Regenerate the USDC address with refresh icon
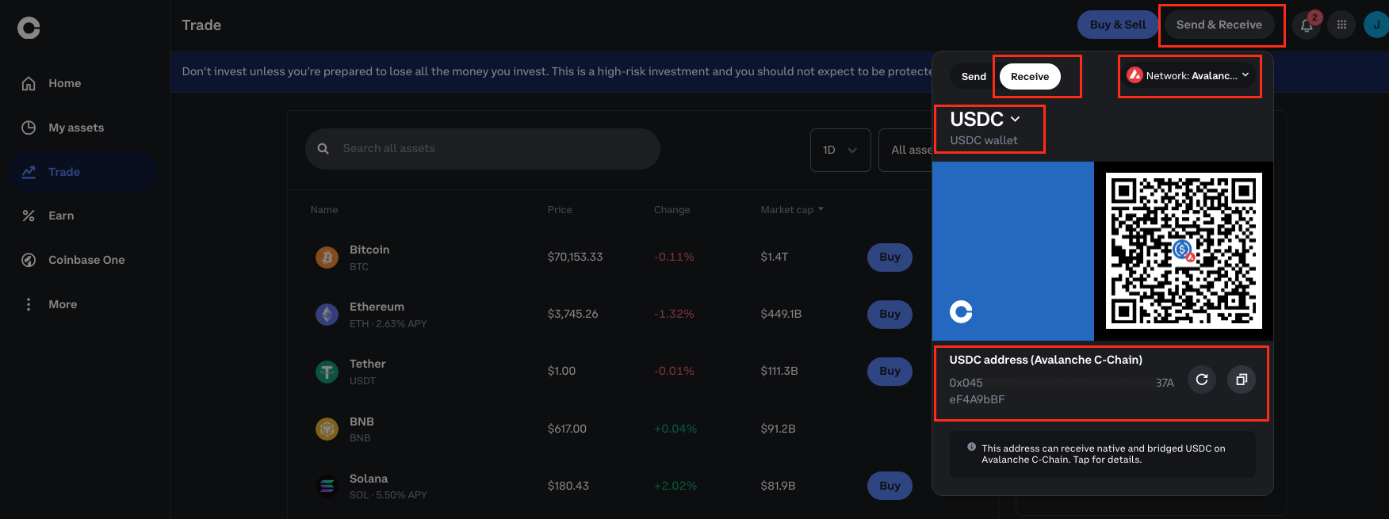Viewport: 1389px width, 519px height. [1202, 380]
